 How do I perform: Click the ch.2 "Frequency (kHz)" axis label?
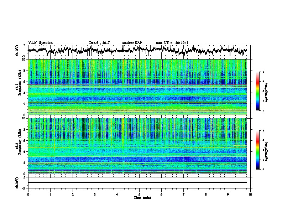(20, 142)
